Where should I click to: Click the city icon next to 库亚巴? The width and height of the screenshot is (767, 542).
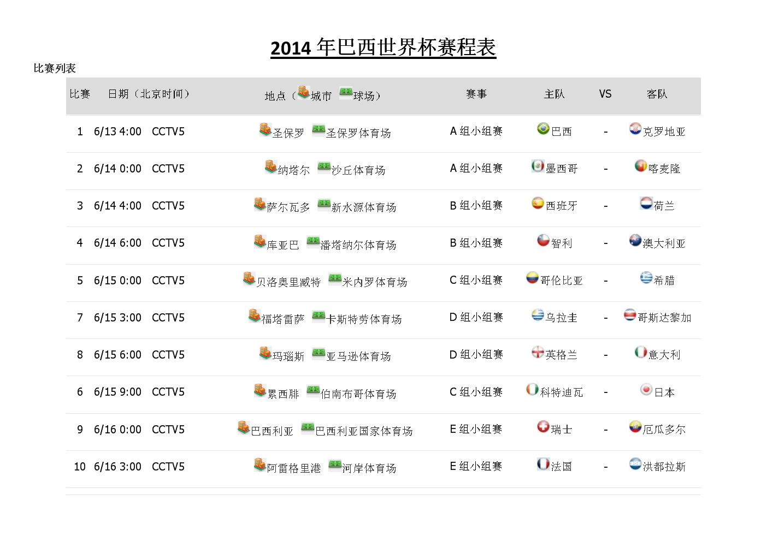[x=260, y=241]
